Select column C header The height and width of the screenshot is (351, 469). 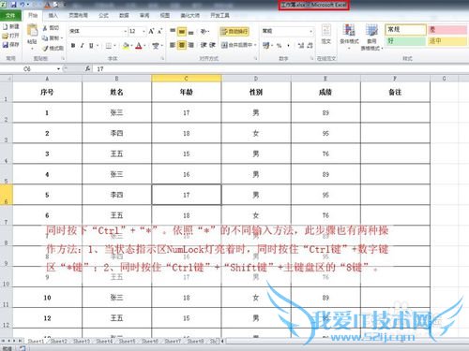(x=187, y=79)
